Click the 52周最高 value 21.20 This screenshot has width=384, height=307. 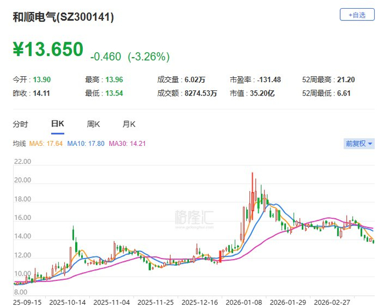(x=346, y=79)
